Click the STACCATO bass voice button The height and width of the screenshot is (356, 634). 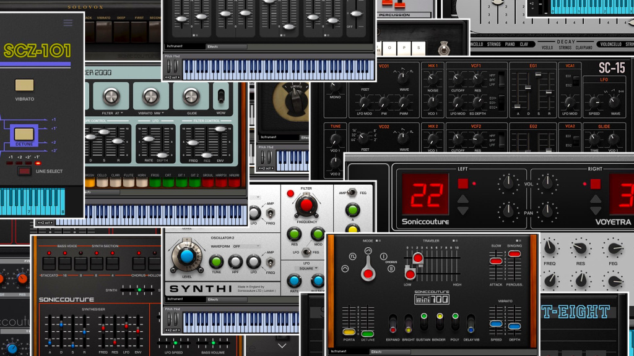[x=49, y=263]
